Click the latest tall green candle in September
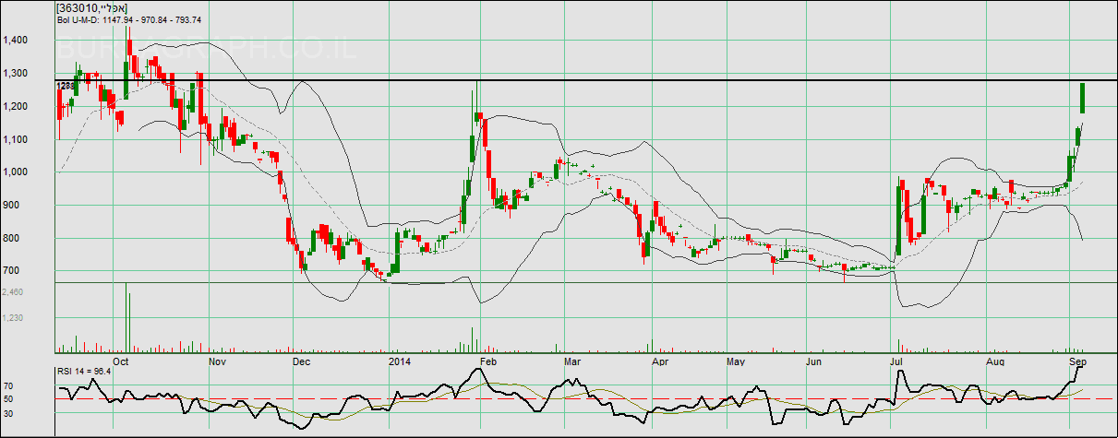1118x438 pixels. point(1081,98)
